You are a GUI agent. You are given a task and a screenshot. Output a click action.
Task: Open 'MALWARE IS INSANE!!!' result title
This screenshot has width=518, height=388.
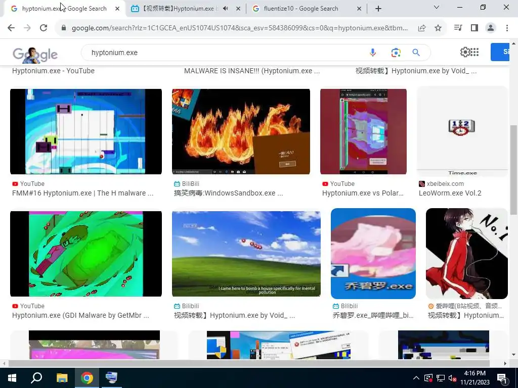click(252, 71)
